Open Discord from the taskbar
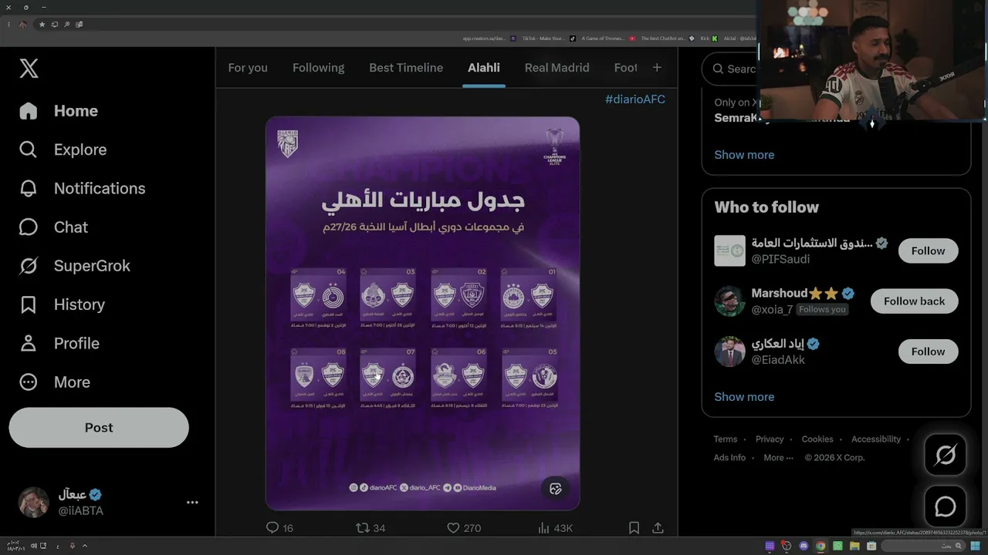 804,547
